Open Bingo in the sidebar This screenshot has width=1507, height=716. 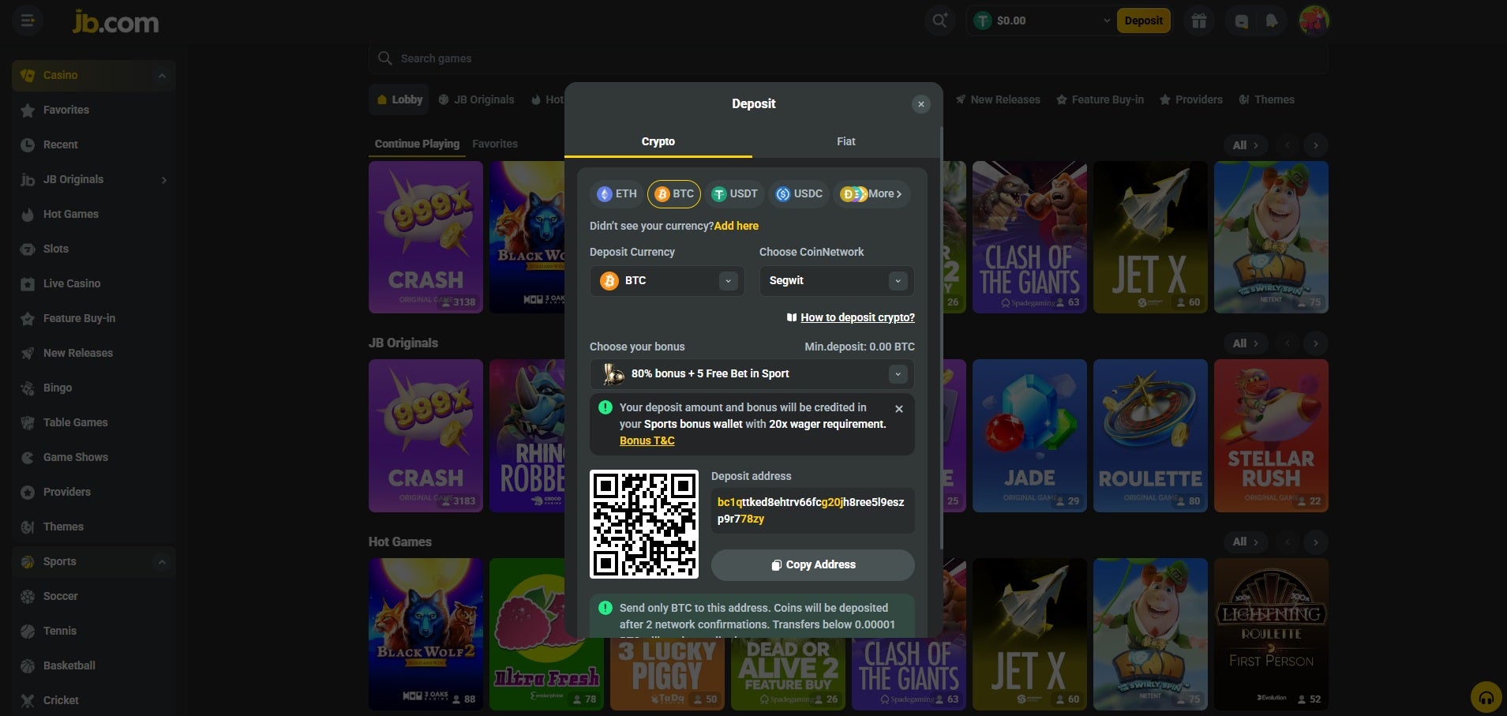[x=93, y=388]
